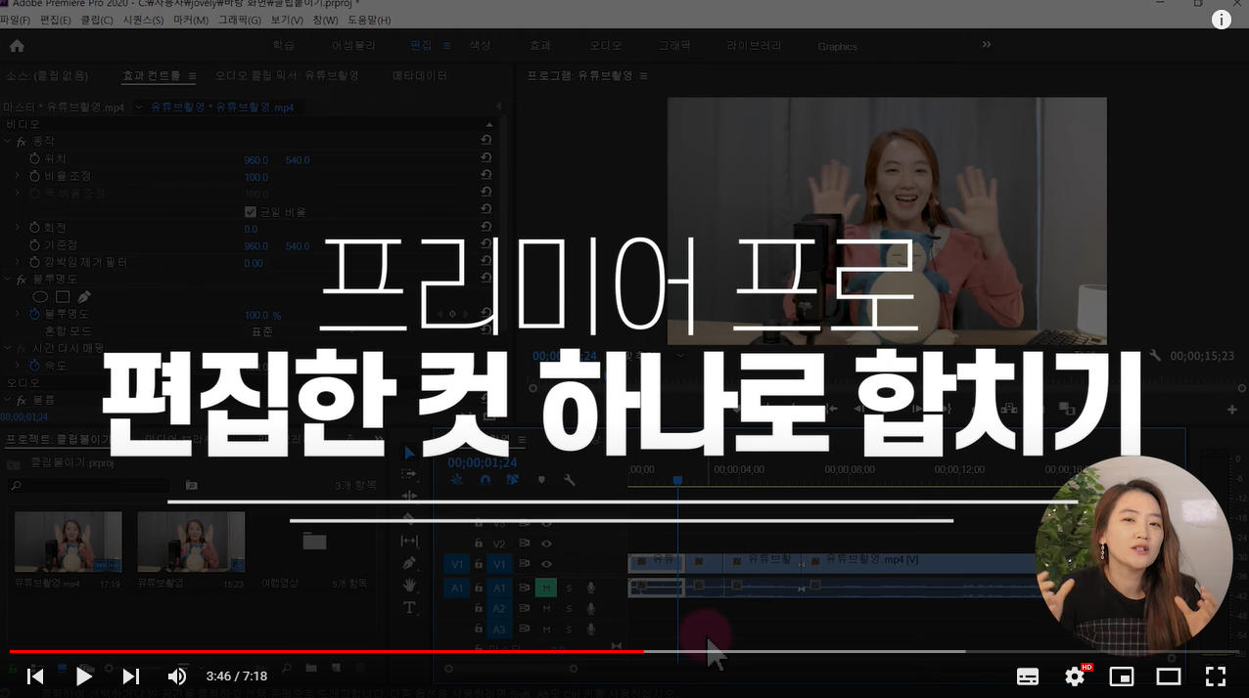Collapse the 동작 effect group
The width and height of the screenshot is (1249, 698).
[x=8, y=142]
